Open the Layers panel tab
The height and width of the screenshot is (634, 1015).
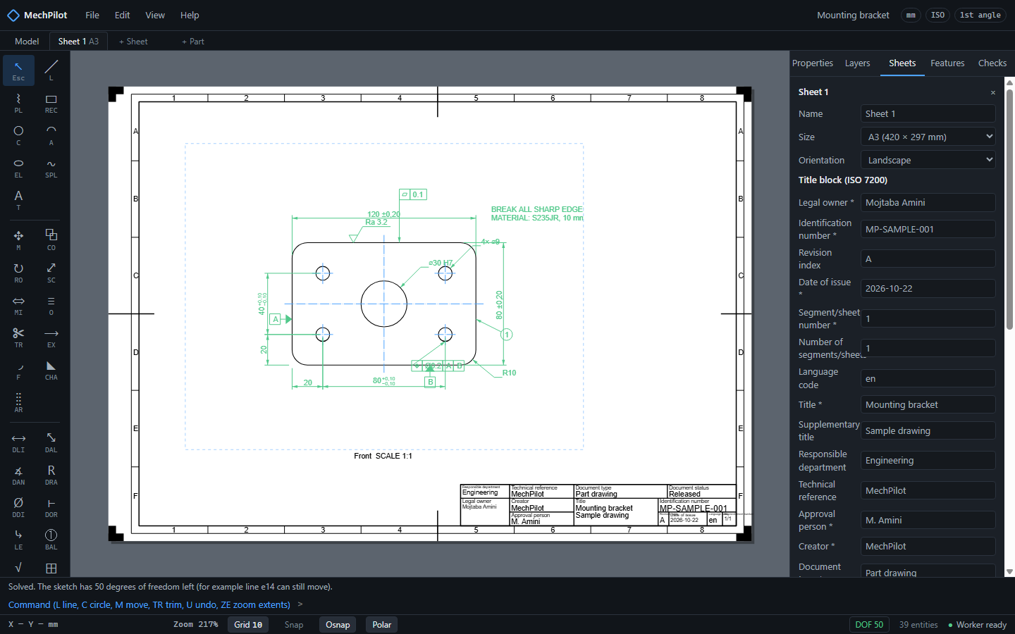pyautogui.click(x=858, y=63)
